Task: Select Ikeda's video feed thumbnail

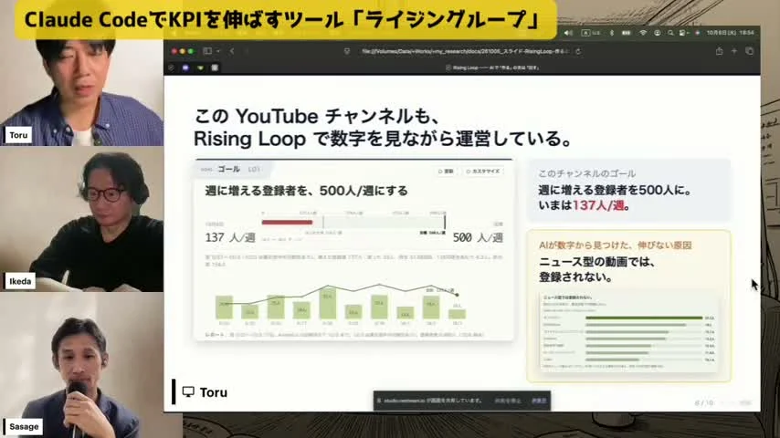Action: pos(81,219)
